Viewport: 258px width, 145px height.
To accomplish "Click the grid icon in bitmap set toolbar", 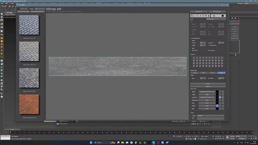I will pos(214,16).
